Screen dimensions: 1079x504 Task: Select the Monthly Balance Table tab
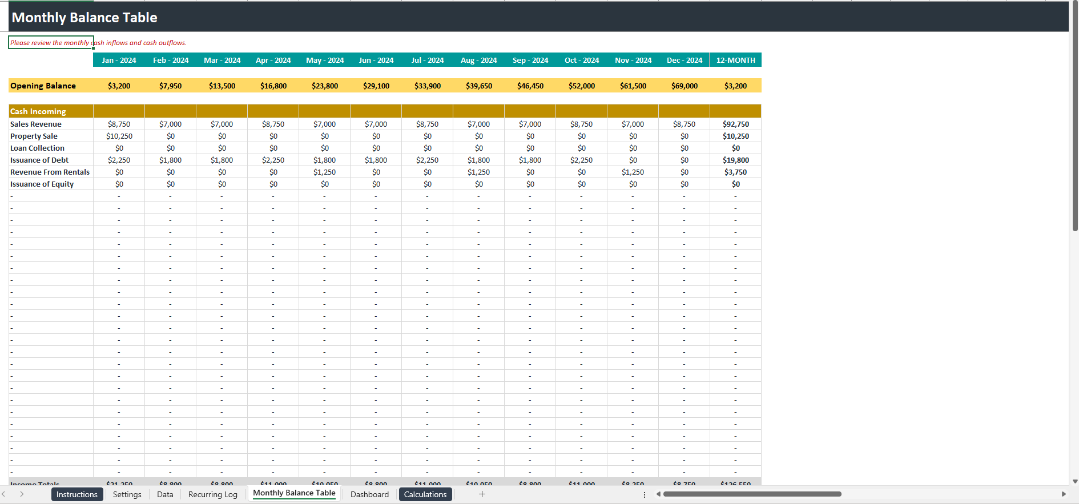295,493
